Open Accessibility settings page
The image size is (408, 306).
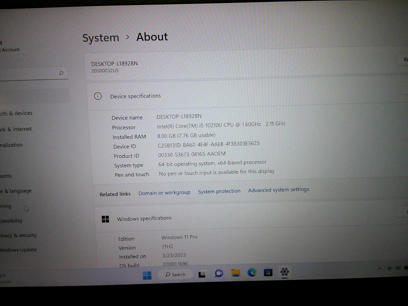[x=11, y=221]
